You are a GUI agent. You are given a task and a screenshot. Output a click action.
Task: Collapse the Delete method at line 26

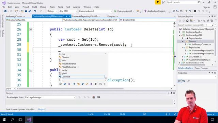click(31, 29)
